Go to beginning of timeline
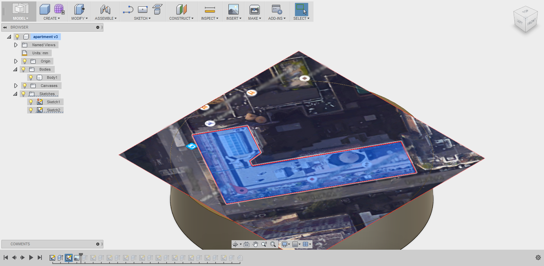 [x=6, y=258]
